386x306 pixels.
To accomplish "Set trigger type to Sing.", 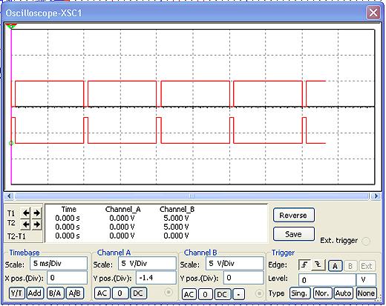I will pos(299,293).
